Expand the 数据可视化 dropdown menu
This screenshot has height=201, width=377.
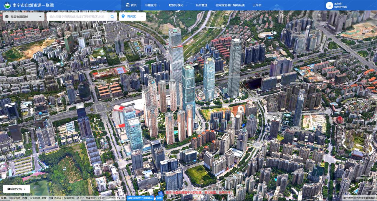(x=178, y=5)
